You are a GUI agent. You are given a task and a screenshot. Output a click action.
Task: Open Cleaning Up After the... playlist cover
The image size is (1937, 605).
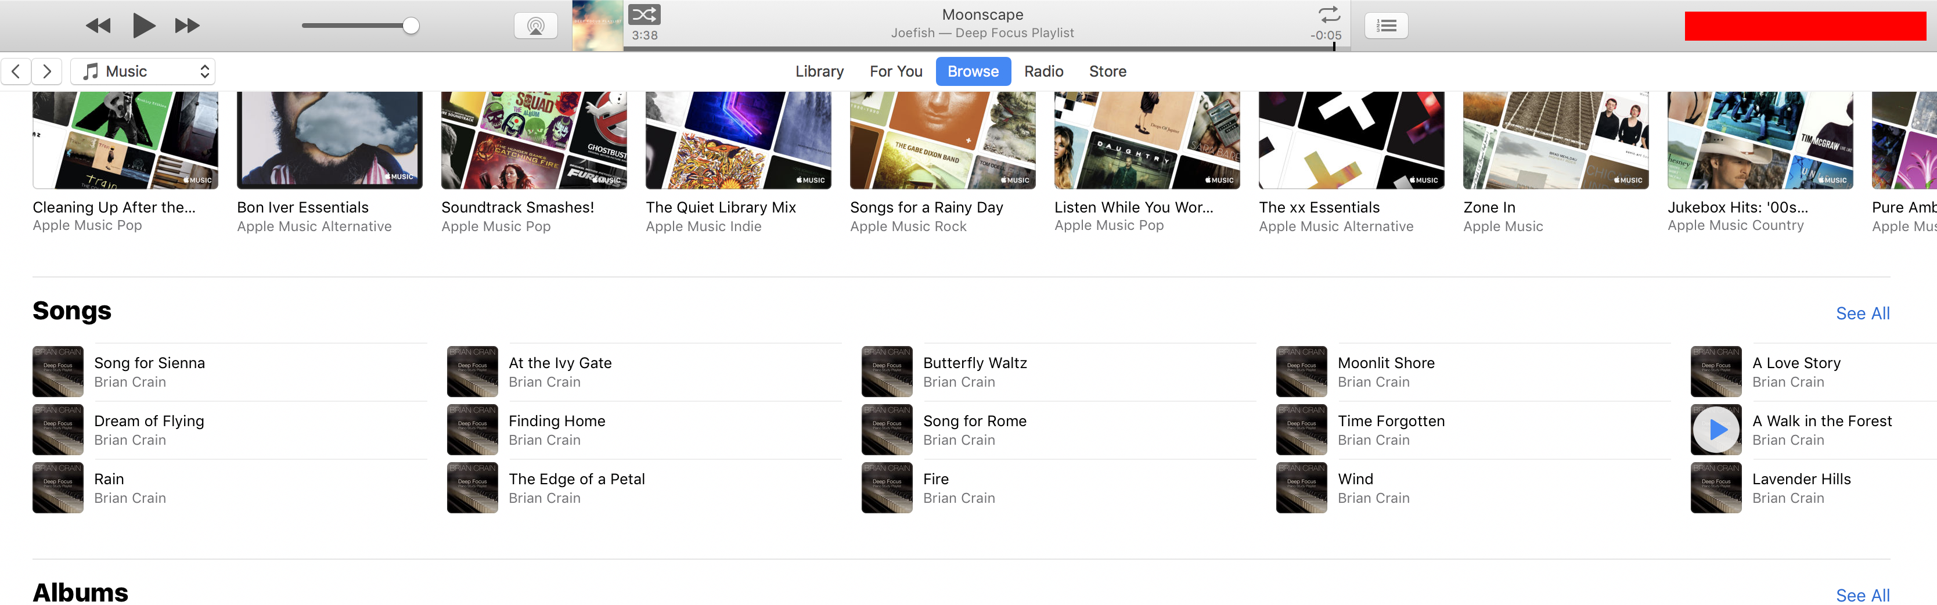[x=125, y=140]
